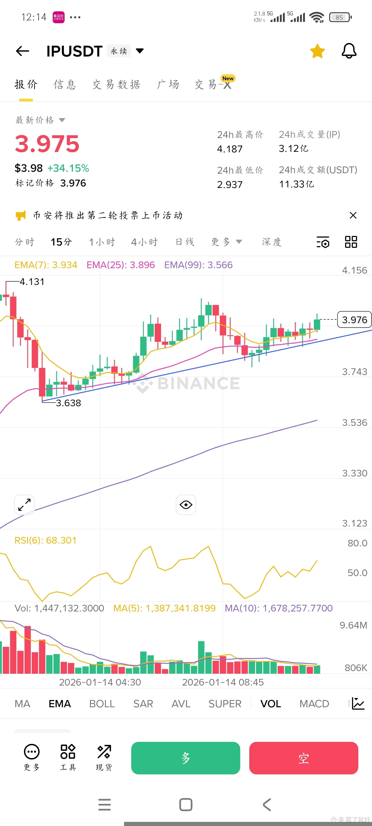Open the indicator settings chart icon

tap(358, 703)
